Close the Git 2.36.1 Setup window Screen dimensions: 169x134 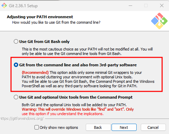coord(162,5)
